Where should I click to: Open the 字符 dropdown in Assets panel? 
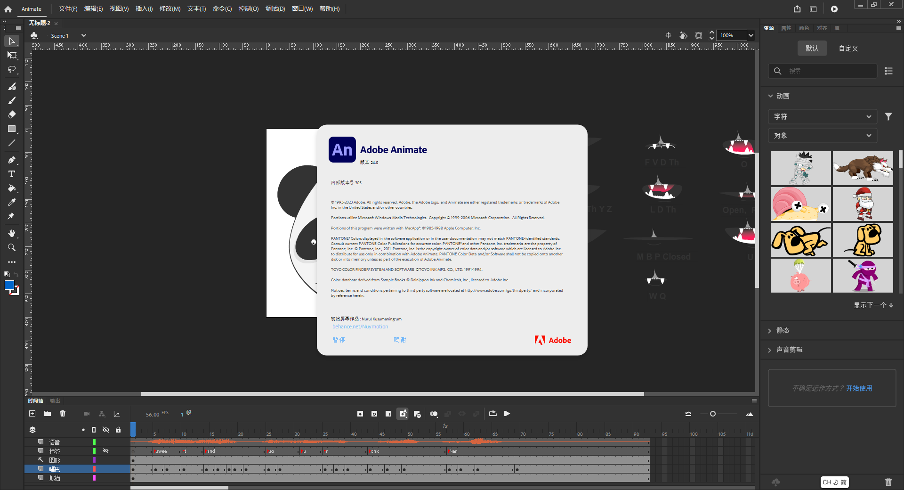pos(823,116)
